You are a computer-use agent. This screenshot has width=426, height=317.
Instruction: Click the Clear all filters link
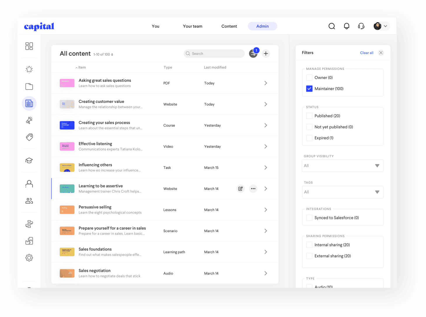tap(366, 53)
